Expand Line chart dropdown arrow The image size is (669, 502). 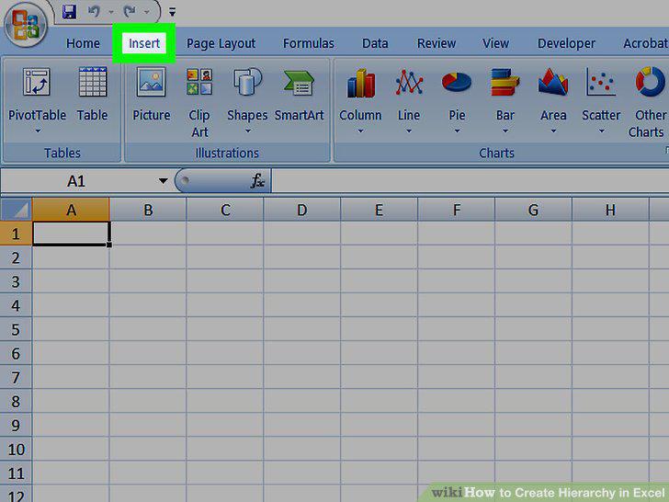click(409, 131)
